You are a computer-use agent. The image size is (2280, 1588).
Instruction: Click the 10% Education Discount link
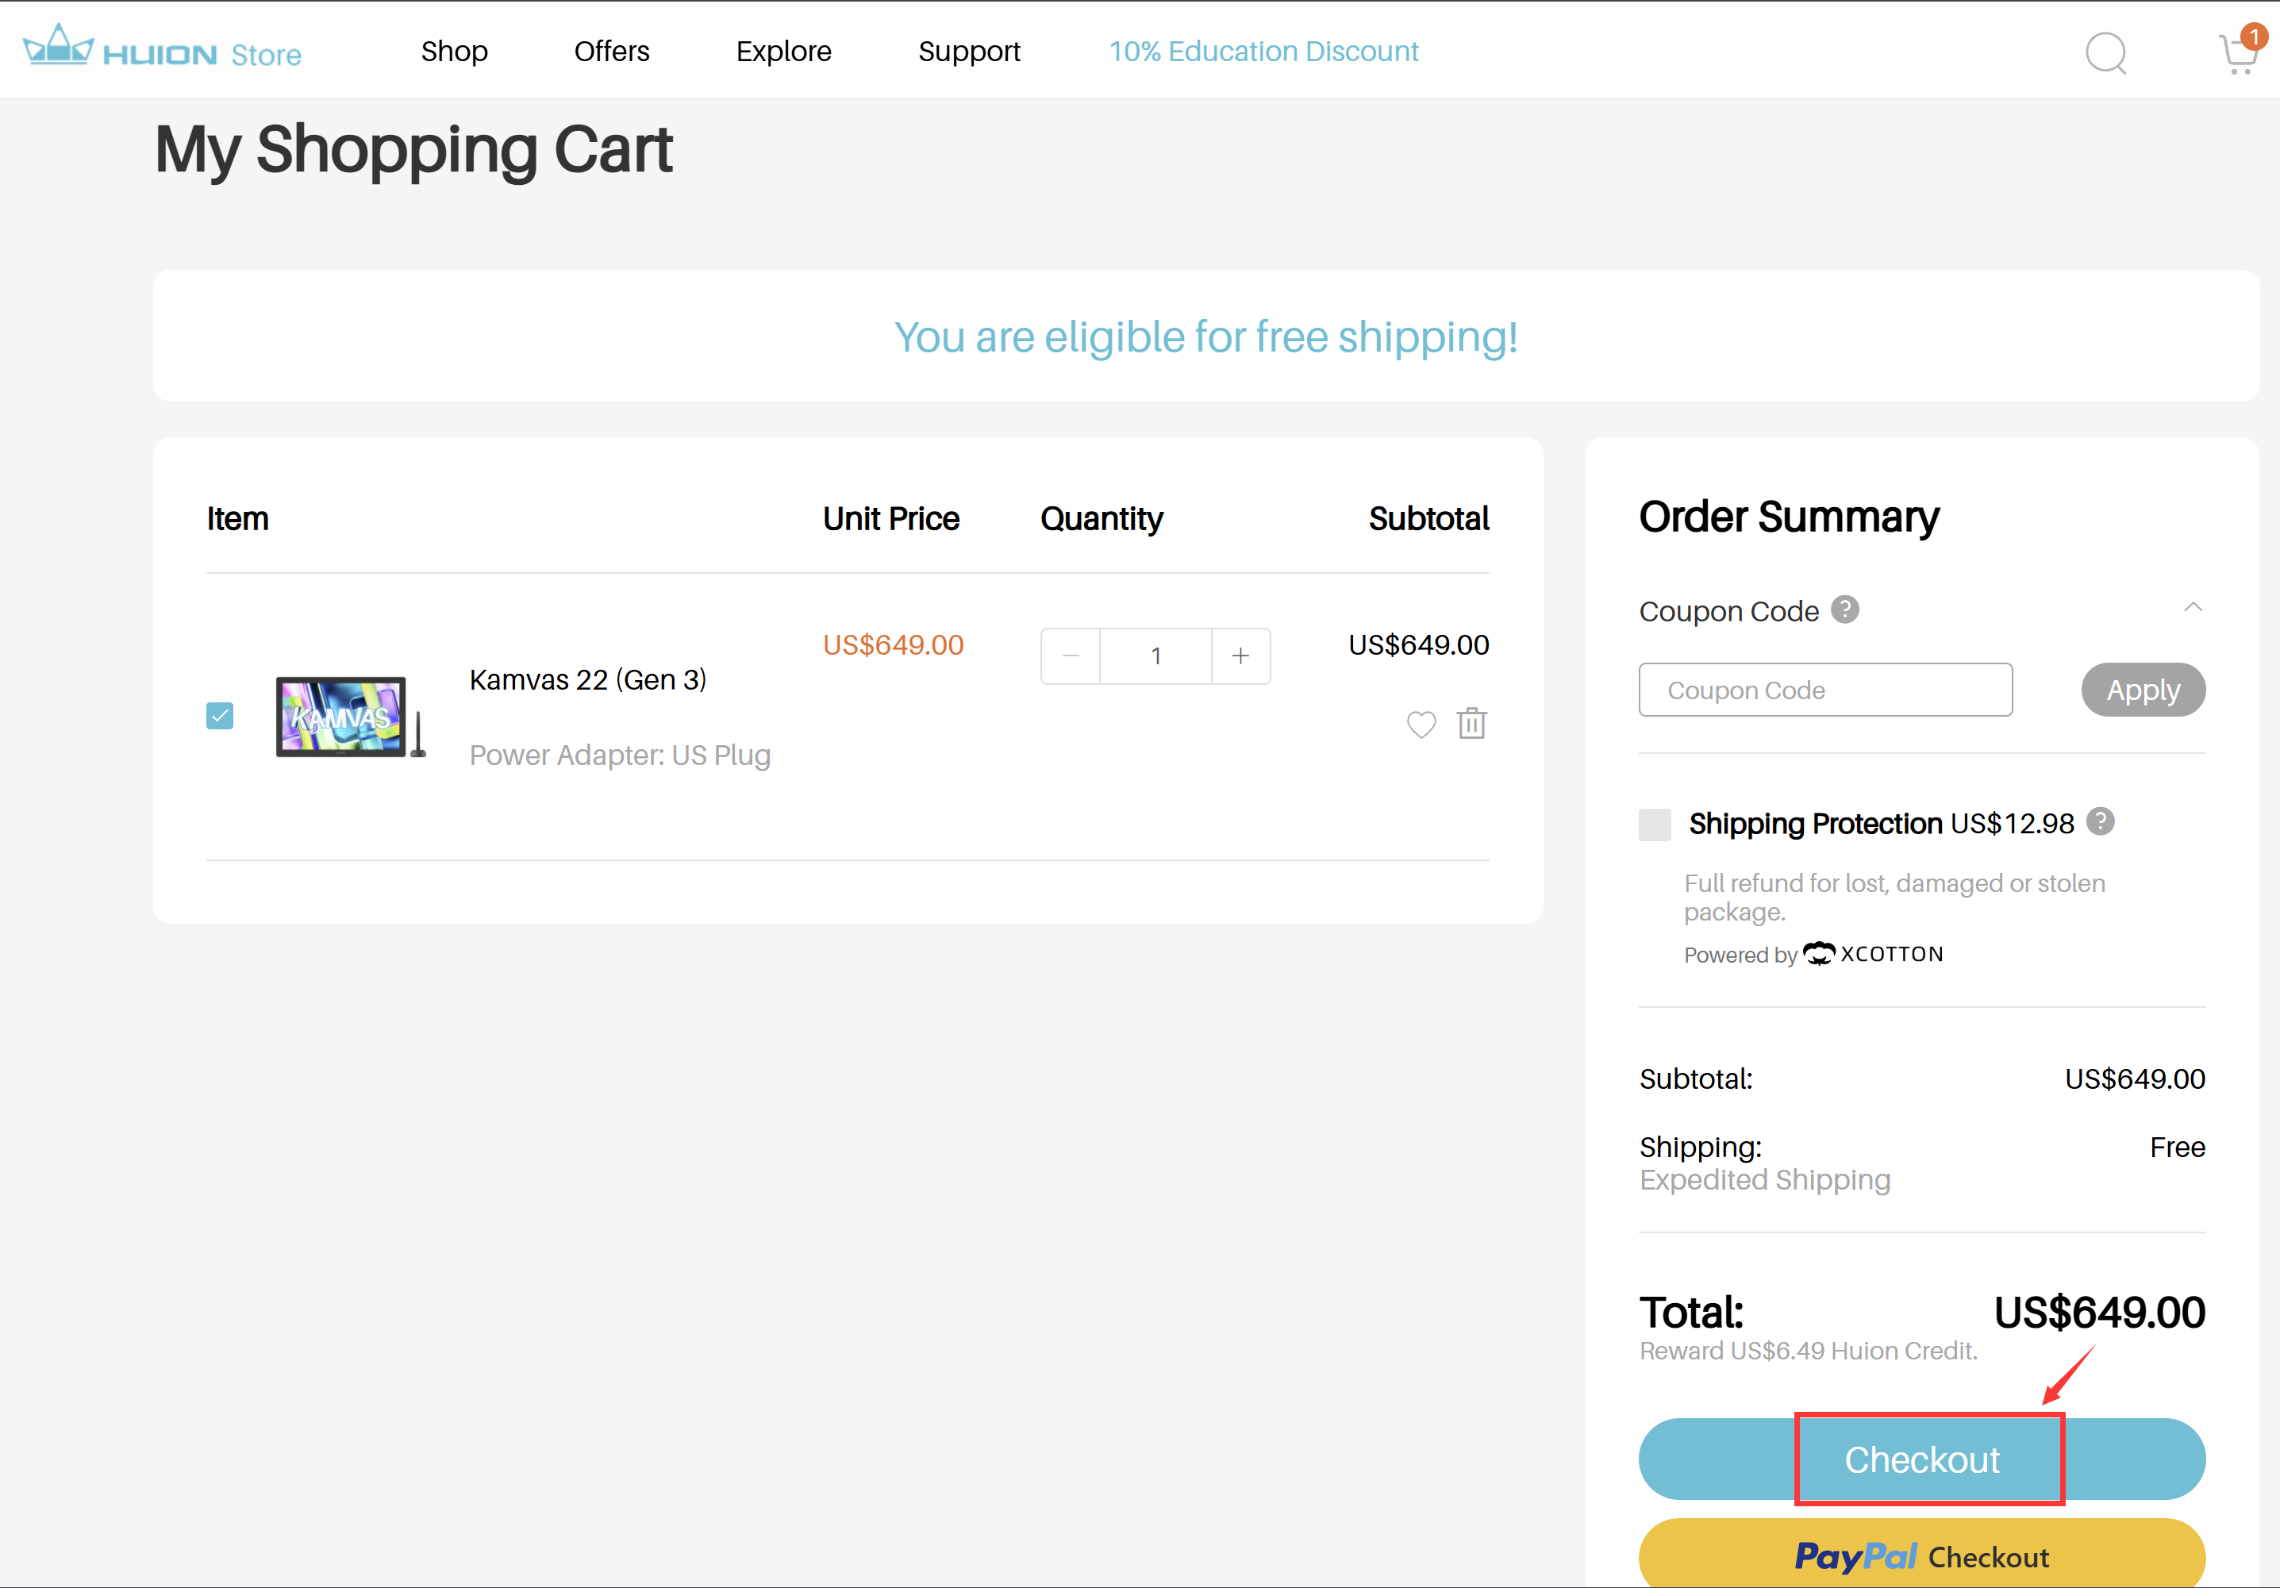pyautogui.click(x=1263, y=52)
